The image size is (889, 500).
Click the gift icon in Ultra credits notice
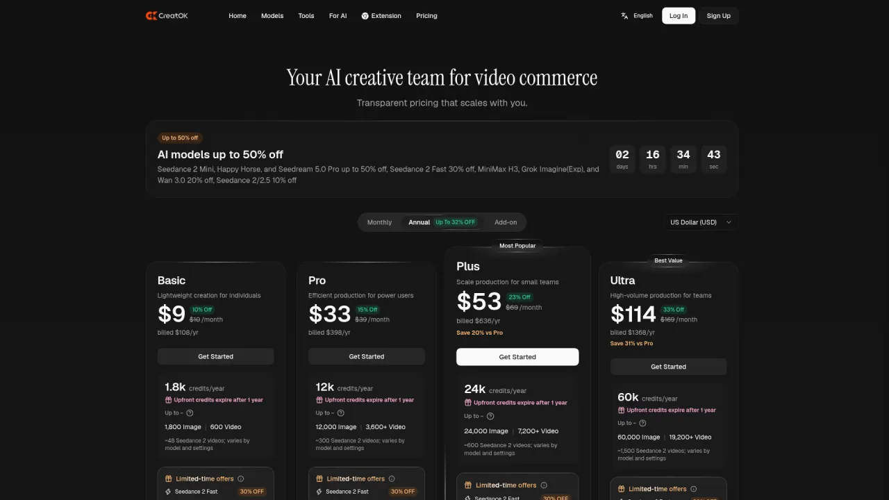click(621, 410)
